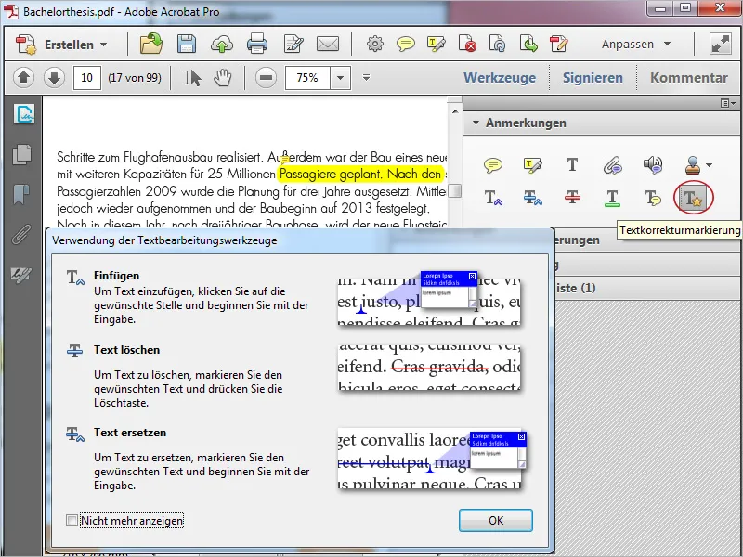The width and height of the screenshot is (743, 557).
Task: Click the Text ersetzen heading in dialog
Action: tap(130, 433)
